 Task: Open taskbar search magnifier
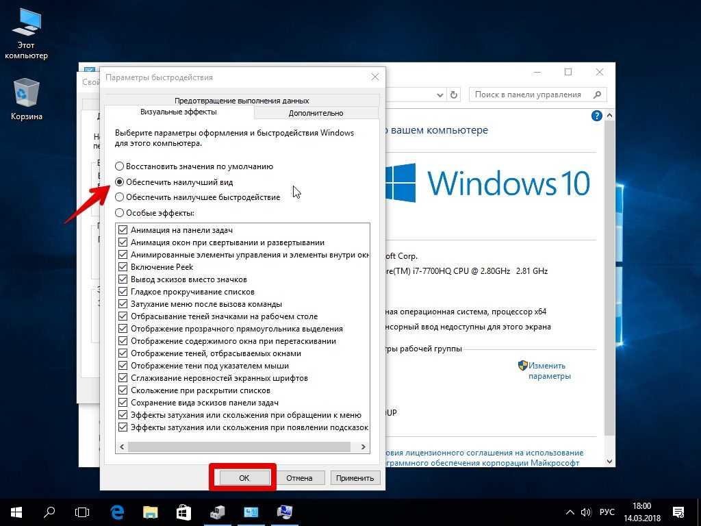tap(49, 512)
